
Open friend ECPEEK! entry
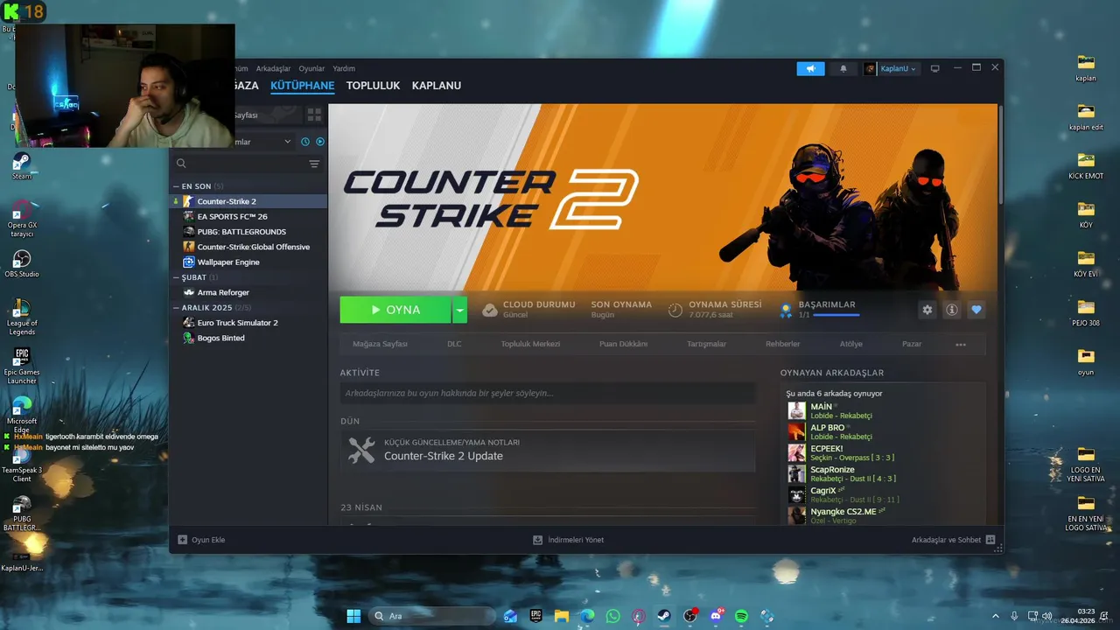884,453
